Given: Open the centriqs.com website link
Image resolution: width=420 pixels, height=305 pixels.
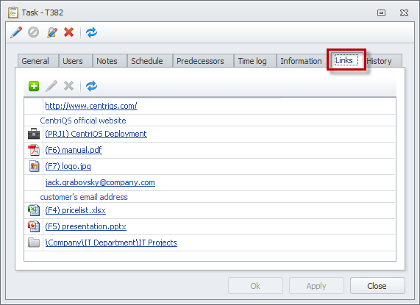Looking at the screenshot, I should click(x=91, y=106).
